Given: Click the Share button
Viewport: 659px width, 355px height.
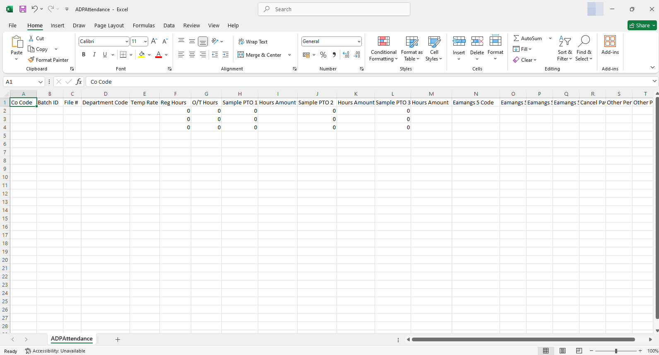Looking at the screenshot, I should click(x=640, y=25).
